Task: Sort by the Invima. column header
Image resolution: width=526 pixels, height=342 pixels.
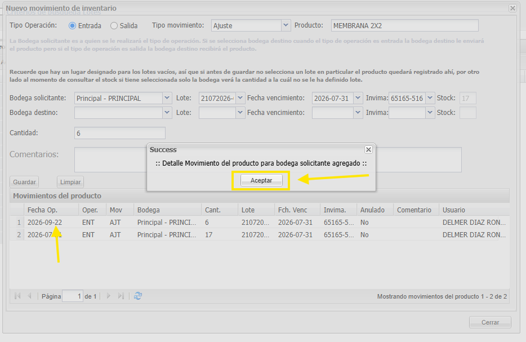Action: pos(338,210)
